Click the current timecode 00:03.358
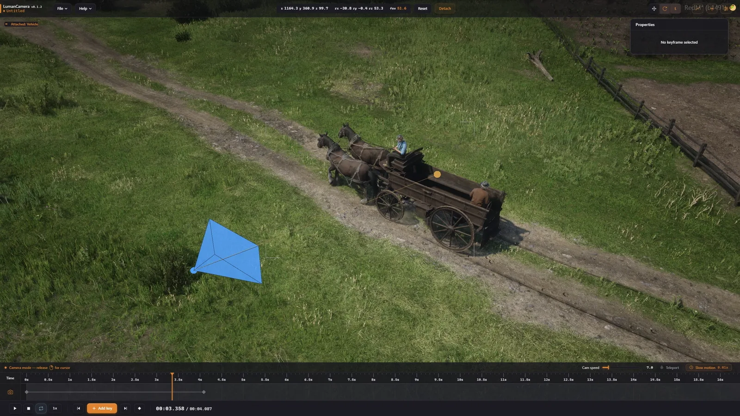This screenshot has height=416, width=740. pos(170,409)
